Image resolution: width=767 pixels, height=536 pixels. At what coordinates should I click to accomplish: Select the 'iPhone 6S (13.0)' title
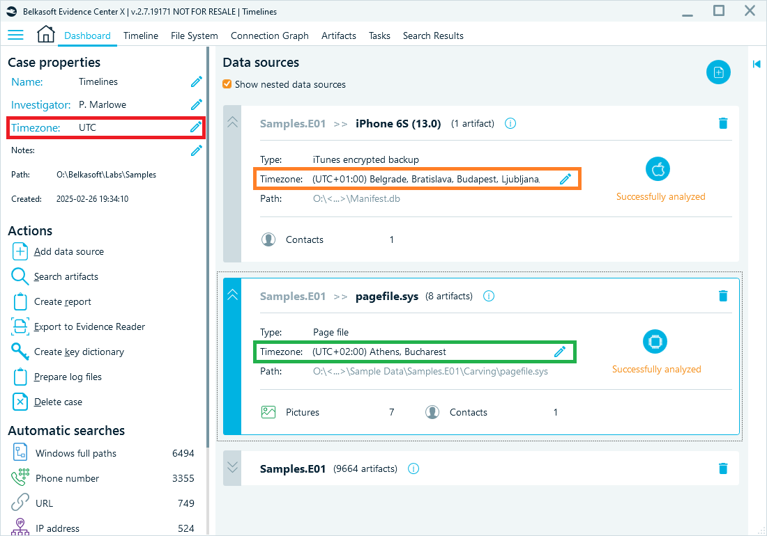(398, 123)
